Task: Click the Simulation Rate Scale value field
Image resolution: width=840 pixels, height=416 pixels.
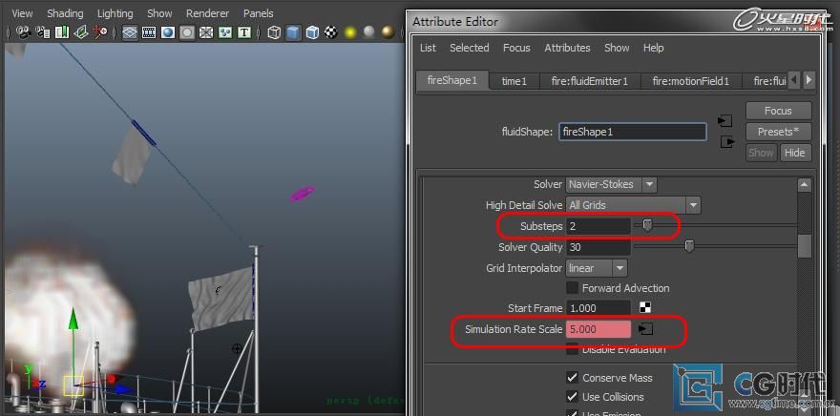Action: pyautogui.click(x=598, y=329)
